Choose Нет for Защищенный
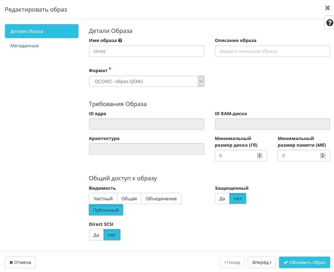 [238, 198]
